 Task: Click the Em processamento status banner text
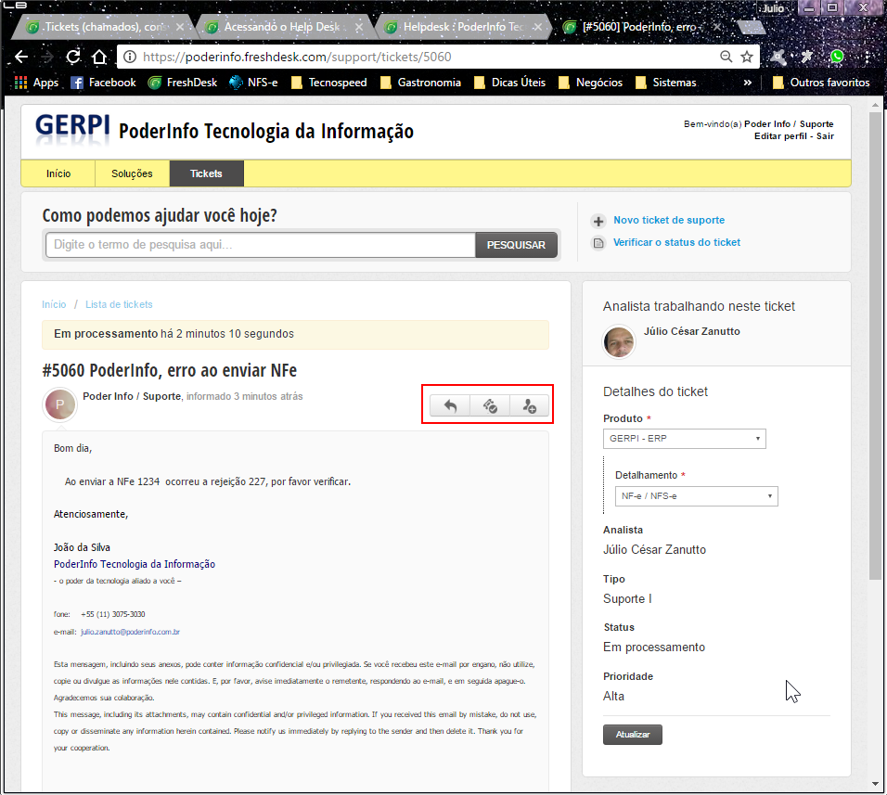(174, 334)
